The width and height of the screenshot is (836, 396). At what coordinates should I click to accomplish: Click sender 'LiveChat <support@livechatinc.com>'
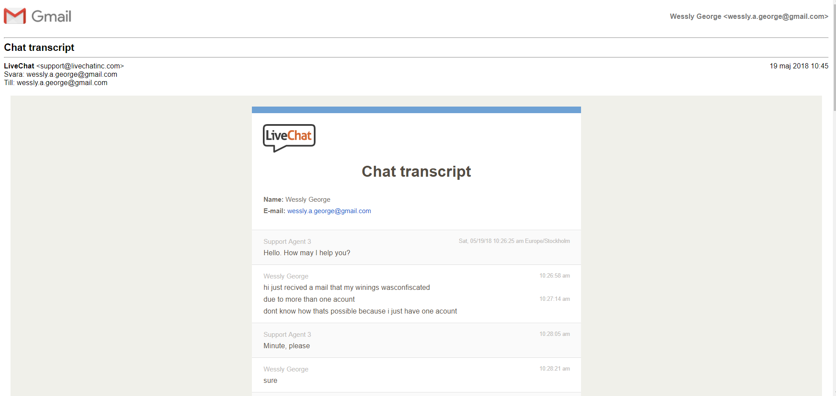coord(64,66)
